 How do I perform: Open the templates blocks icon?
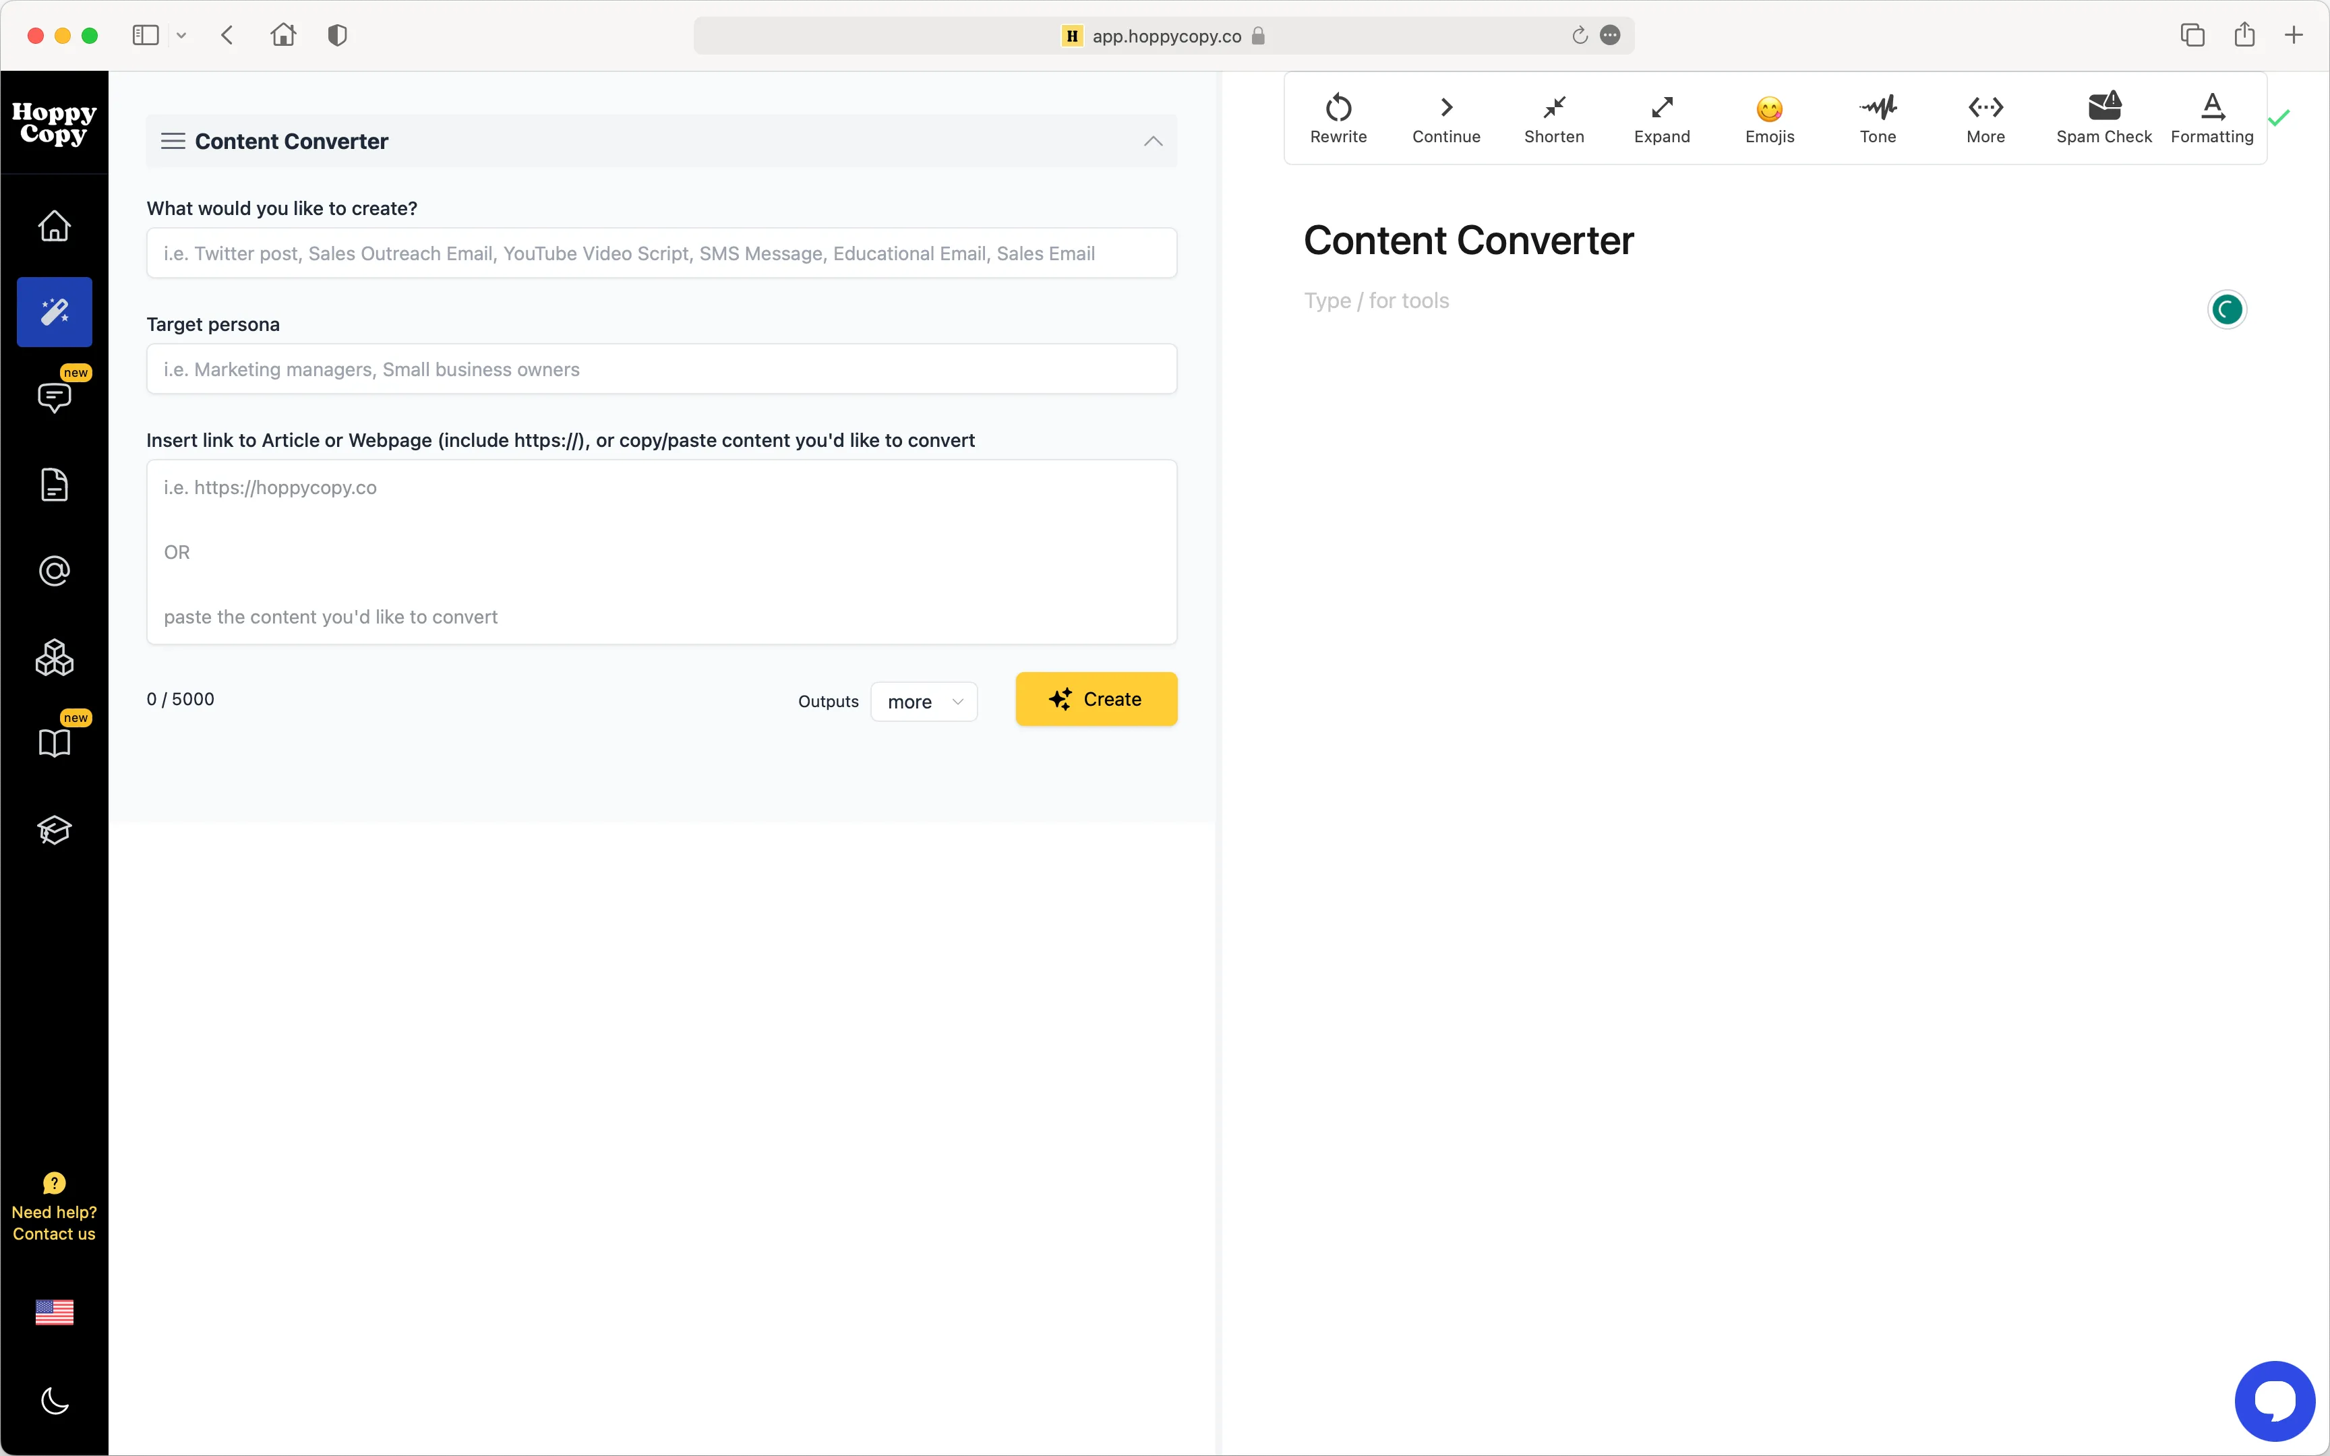(x=54, y=658)
